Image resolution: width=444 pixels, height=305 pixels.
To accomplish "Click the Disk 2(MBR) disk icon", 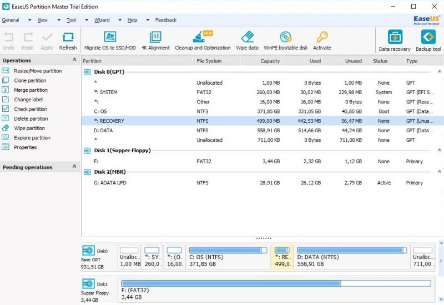I will [x=87, y=172].
